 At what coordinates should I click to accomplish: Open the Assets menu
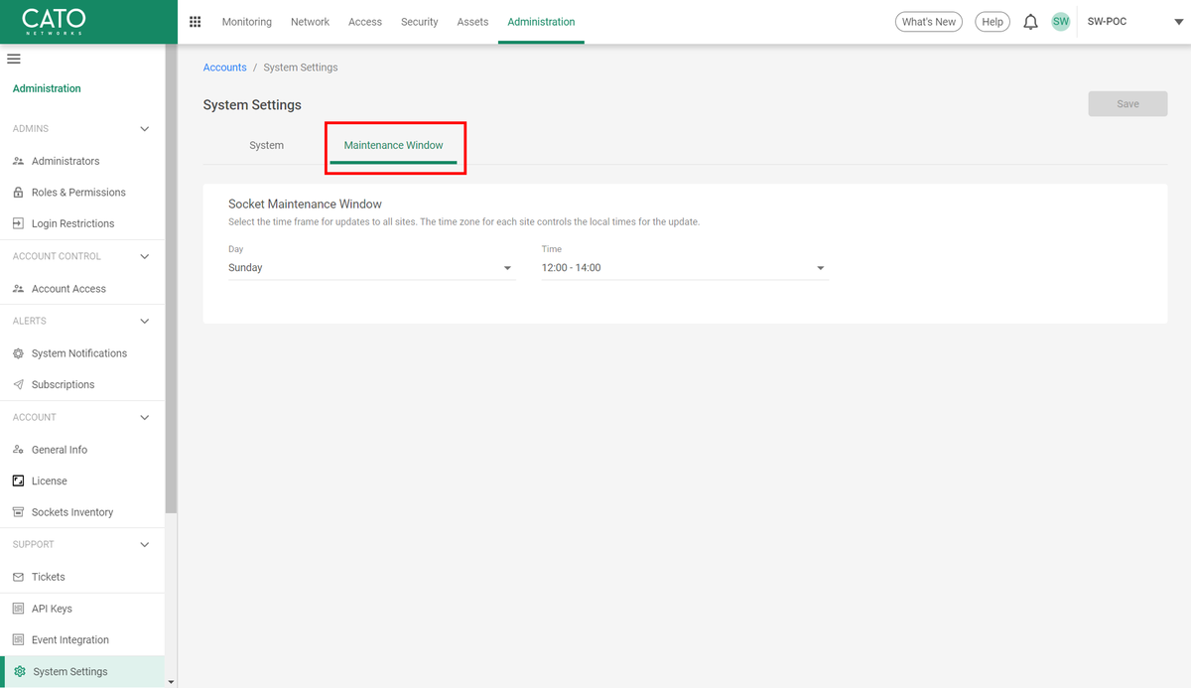[472, 22]
